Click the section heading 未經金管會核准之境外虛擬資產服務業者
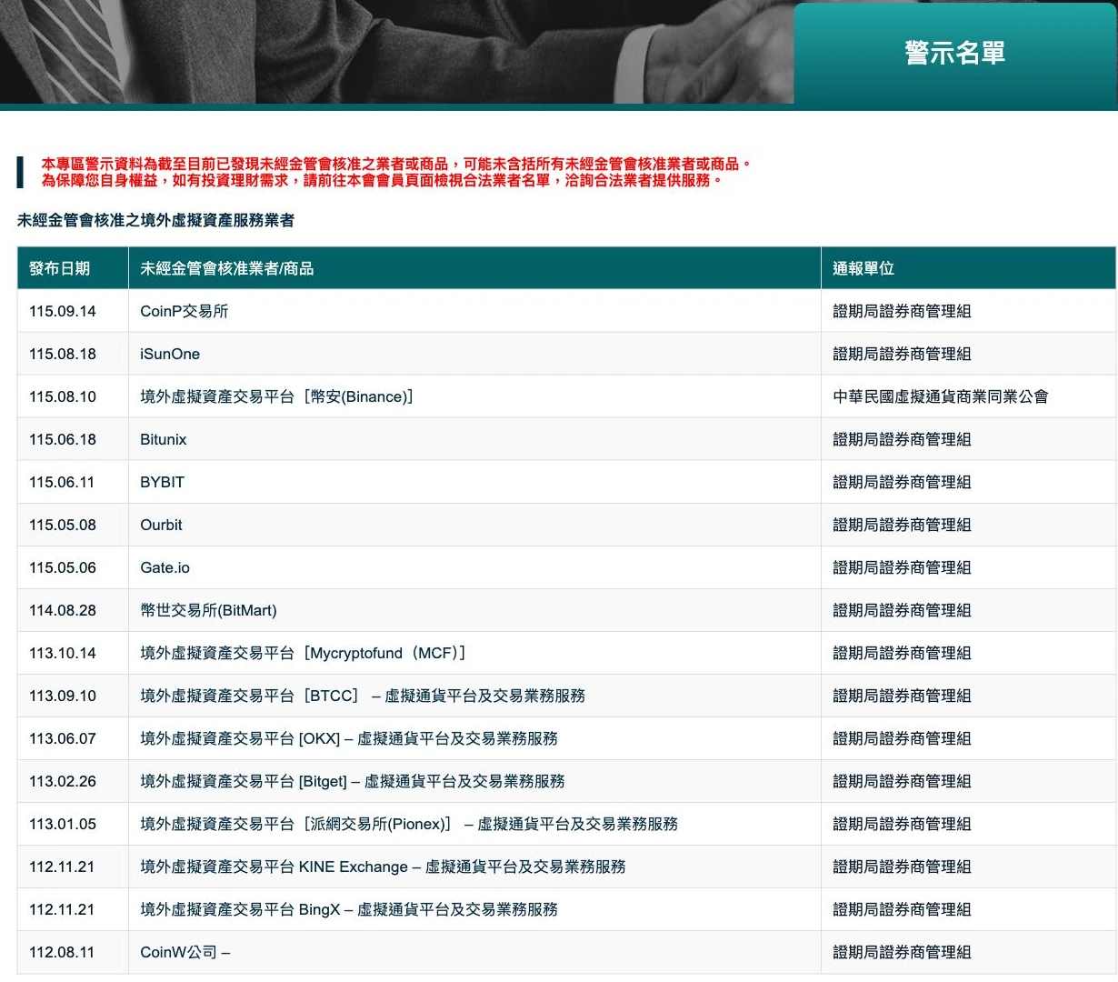This screenshot has height=982, width=1118. click(155, 220)
